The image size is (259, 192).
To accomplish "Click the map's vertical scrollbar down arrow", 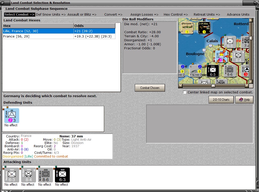I will click(x=251, y=82).
